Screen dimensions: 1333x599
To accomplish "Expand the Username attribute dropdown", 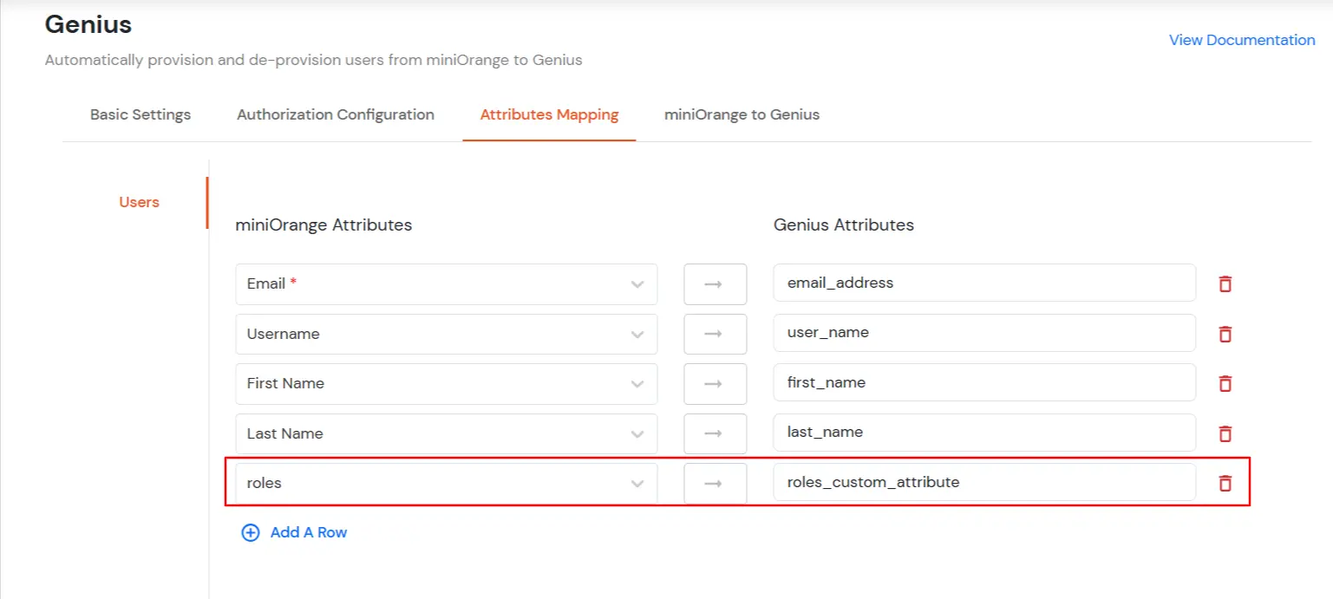I will pos(446,334).
